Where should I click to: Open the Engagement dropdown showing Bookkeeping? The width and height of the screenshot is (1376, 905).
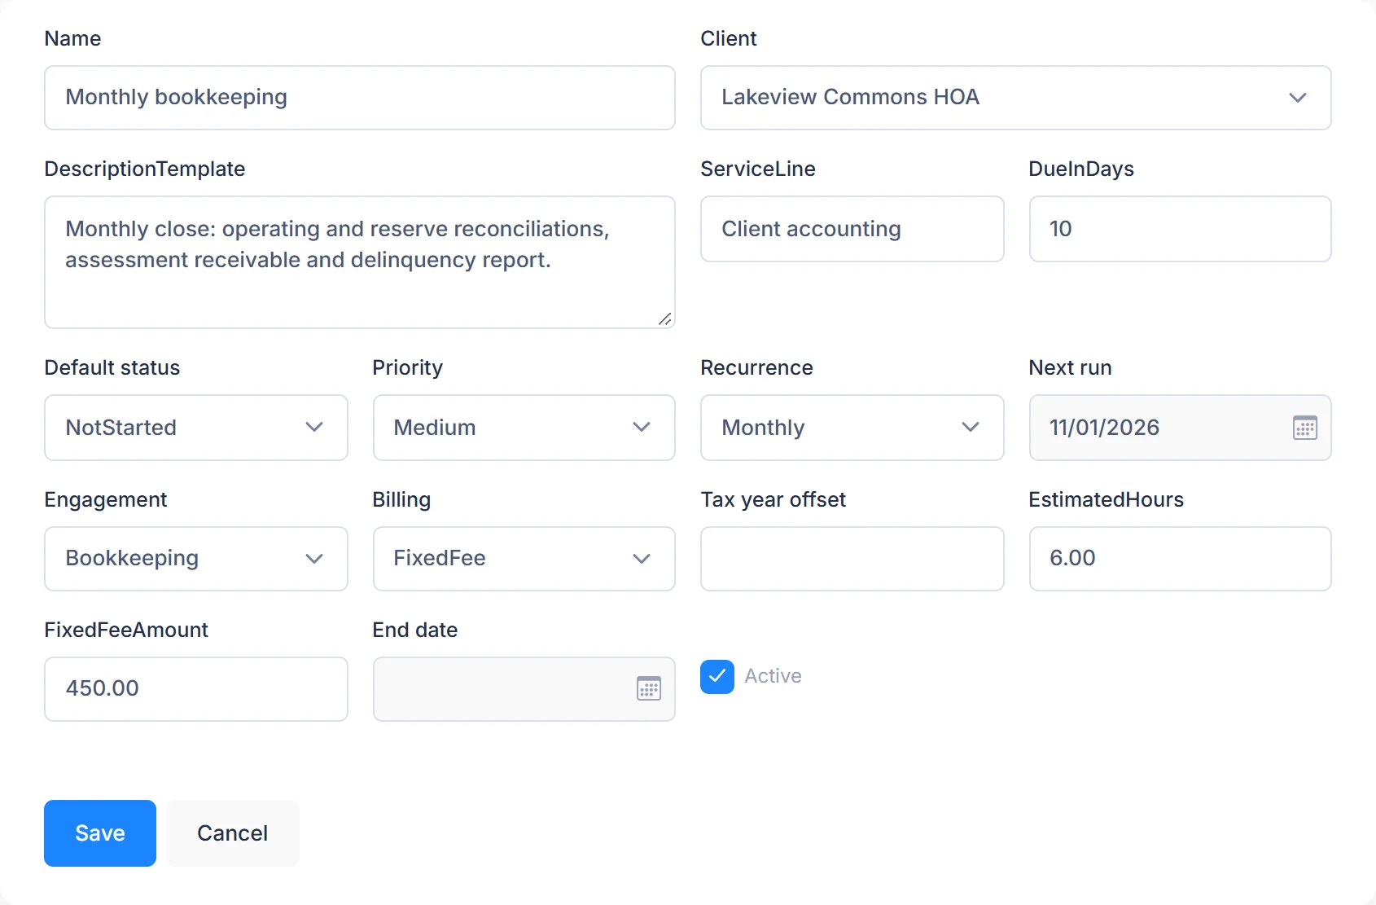(x=196, y=558)
